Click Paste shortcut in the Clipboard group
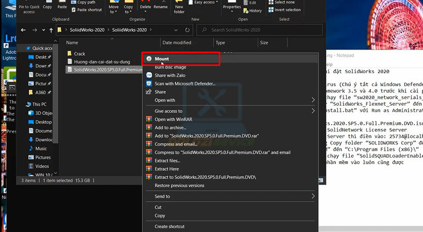The width and height of the screenshot is (423, 232). click(89, 10)
